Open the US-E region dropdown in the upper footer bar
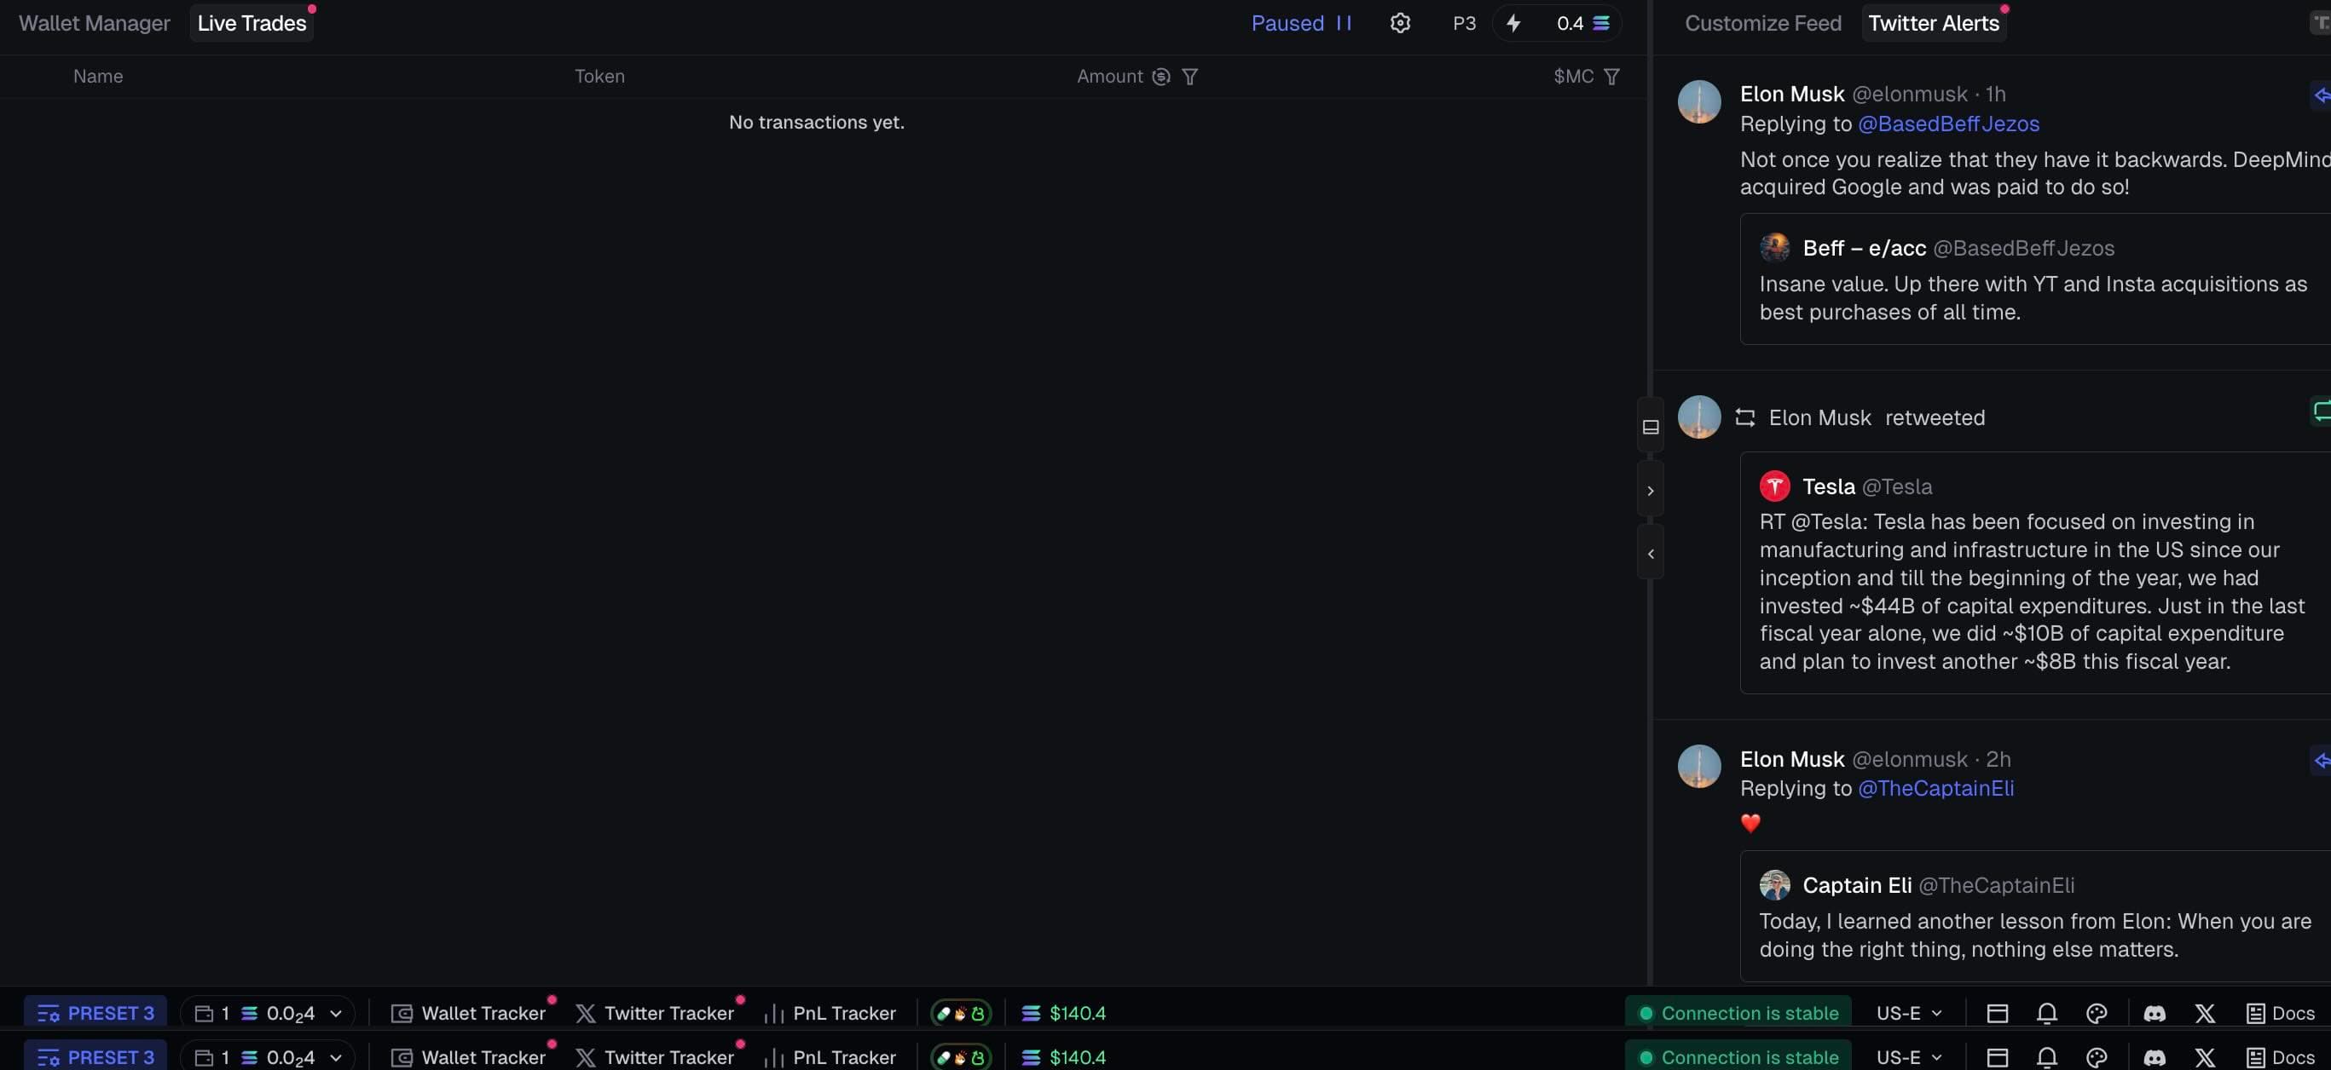The width and height of the screenshot is (2331, 1070). click(1908, 1013)
